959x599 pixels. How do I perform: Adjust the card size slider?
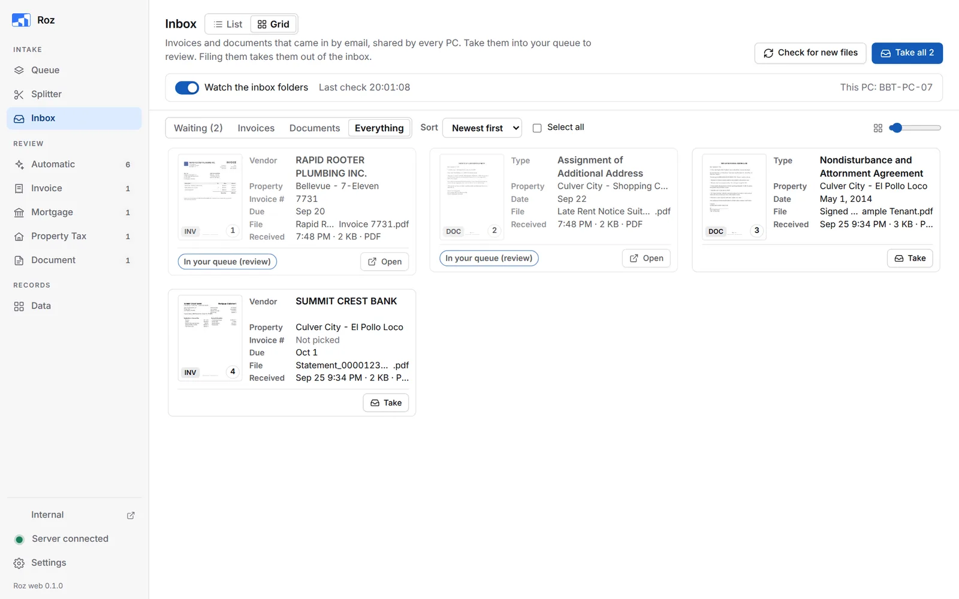(915, 128)
